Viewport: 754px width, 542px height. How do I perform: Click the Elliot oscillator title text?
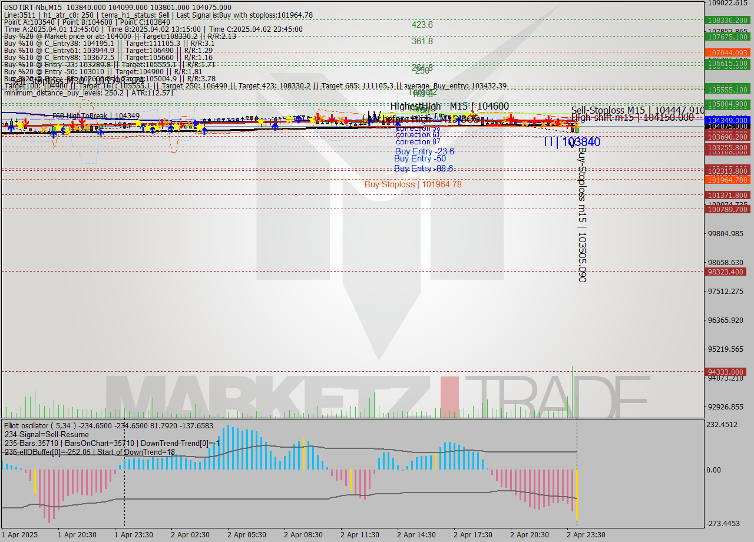pyautogui.click(x=35, y=425)
